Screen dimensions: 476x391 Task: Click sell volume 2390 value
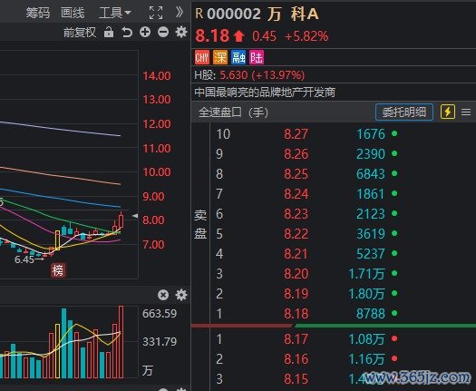[x=371, y=154]
